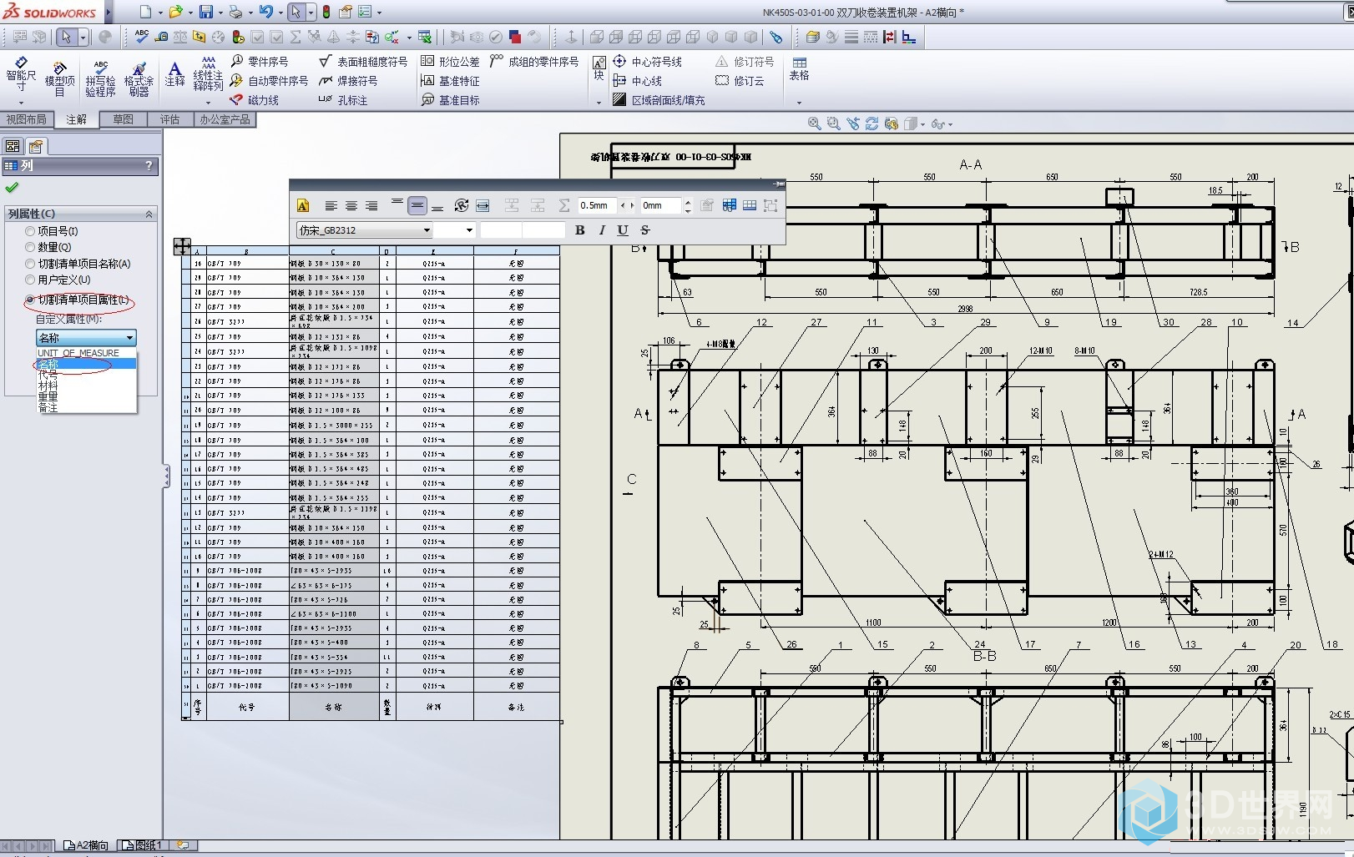Choose the Linear Note Pattern (线性注释阵列) tool

click(208, 73)
